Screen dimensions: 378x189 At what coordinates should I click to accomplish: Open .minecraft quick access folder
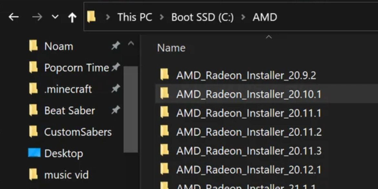click(x=68, y=89)
